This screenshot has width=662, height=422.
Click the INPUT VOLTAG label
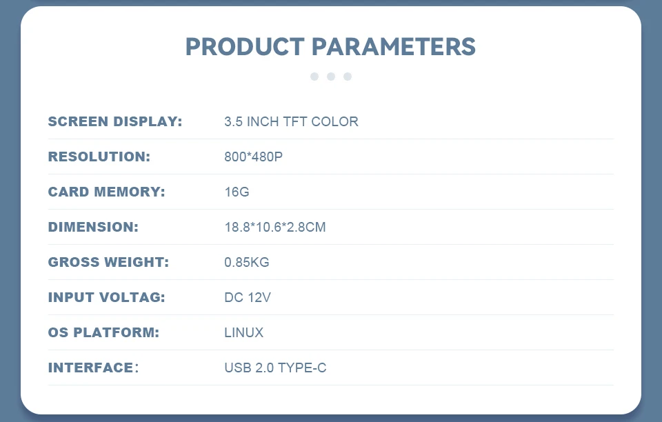107,297
